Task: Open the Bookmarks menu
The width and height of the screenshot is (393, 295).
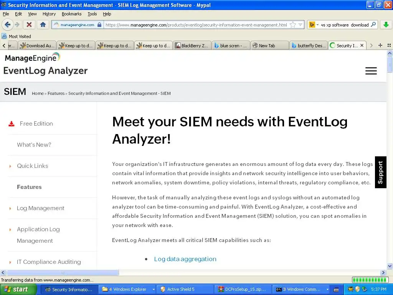Action: pos(71,14)
